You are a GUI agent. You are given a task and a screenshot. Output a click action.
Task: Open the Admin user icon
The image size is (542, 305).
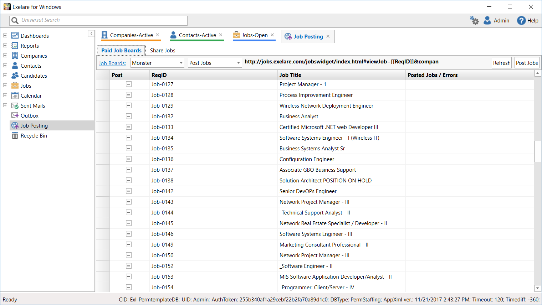tap(487, 20)
